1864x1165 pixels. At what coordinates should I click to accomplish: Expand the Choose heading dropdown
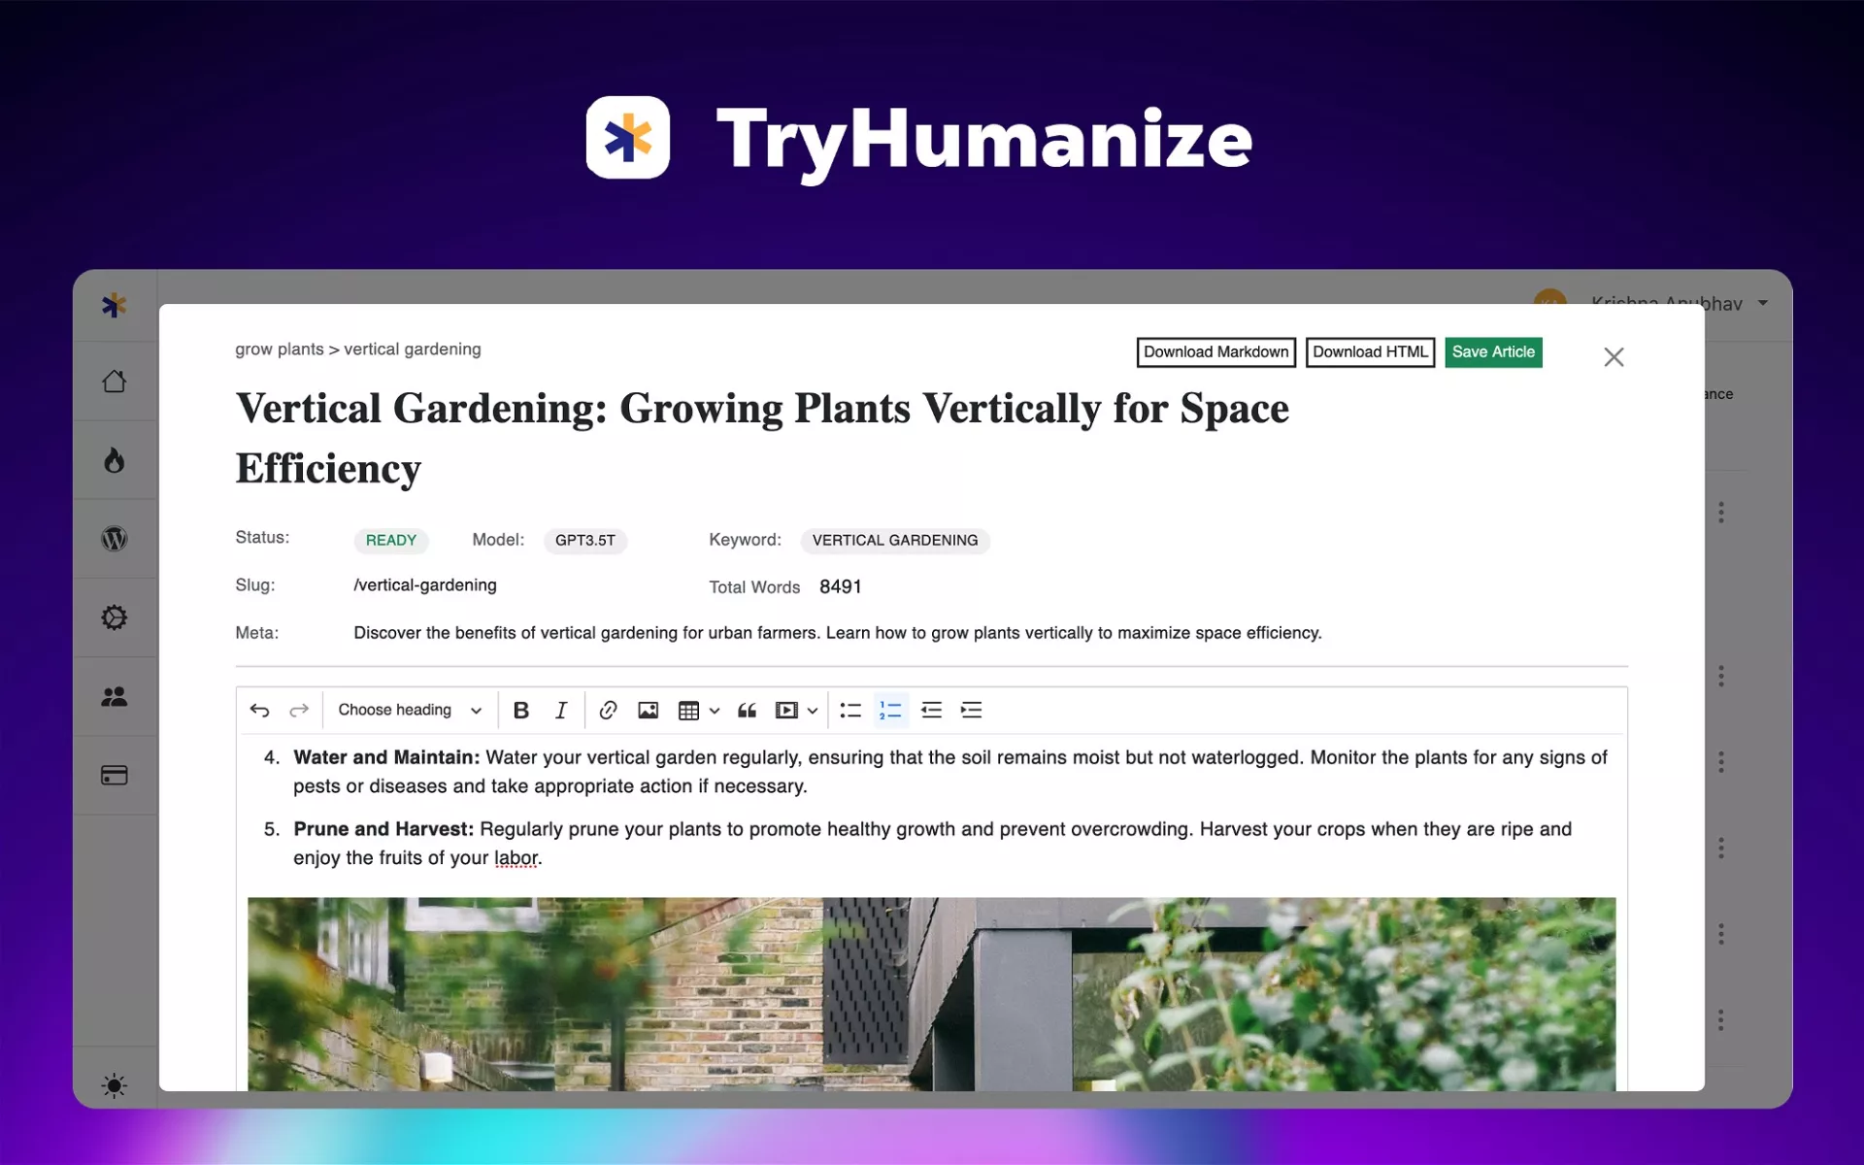(x=409, y=710)
